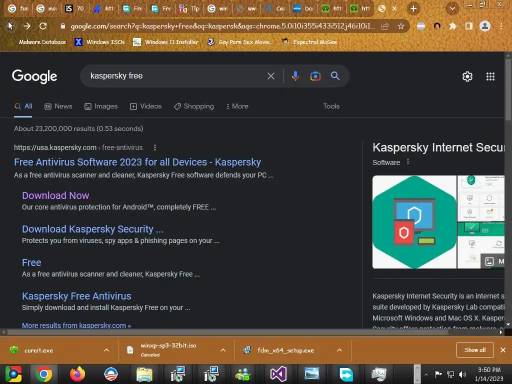Viewport: 512px width, 384px height.
Task: Open Visual Studio from the taskbar
Action: point(278,374)
